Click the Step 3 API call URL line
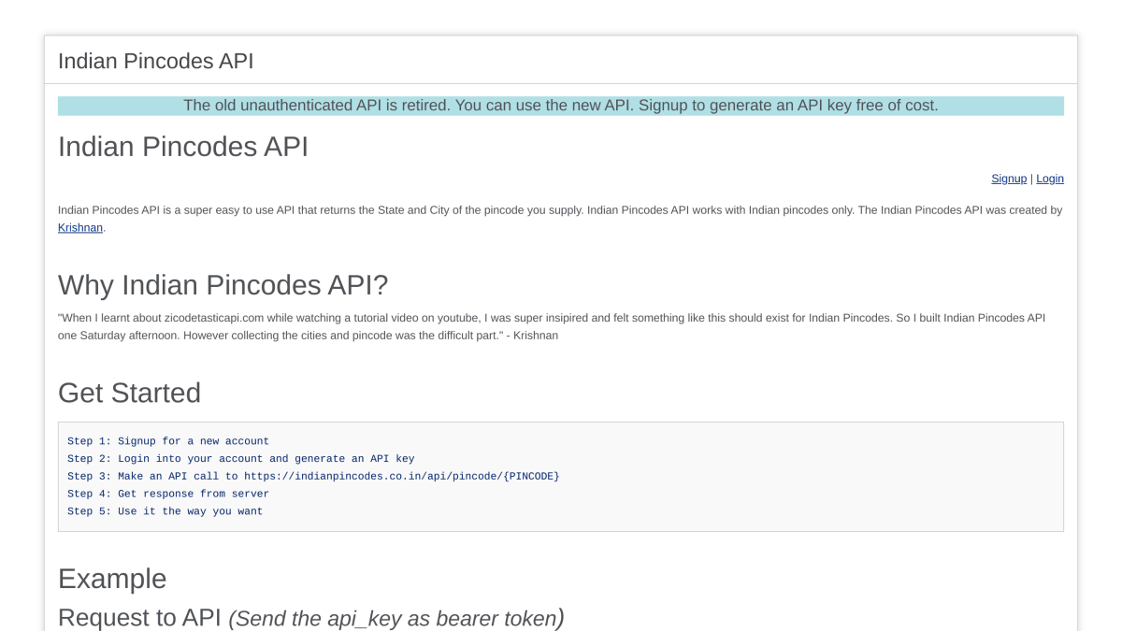 [313, 477]
